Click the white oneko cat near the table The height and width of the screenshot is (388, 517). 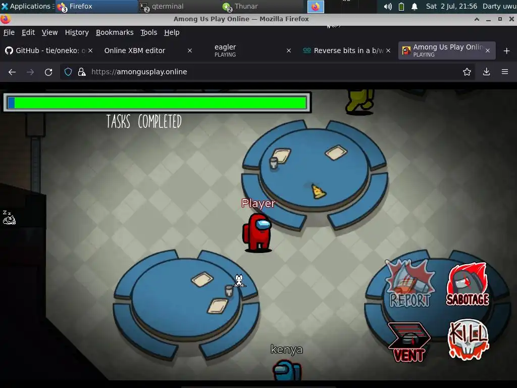239,281
